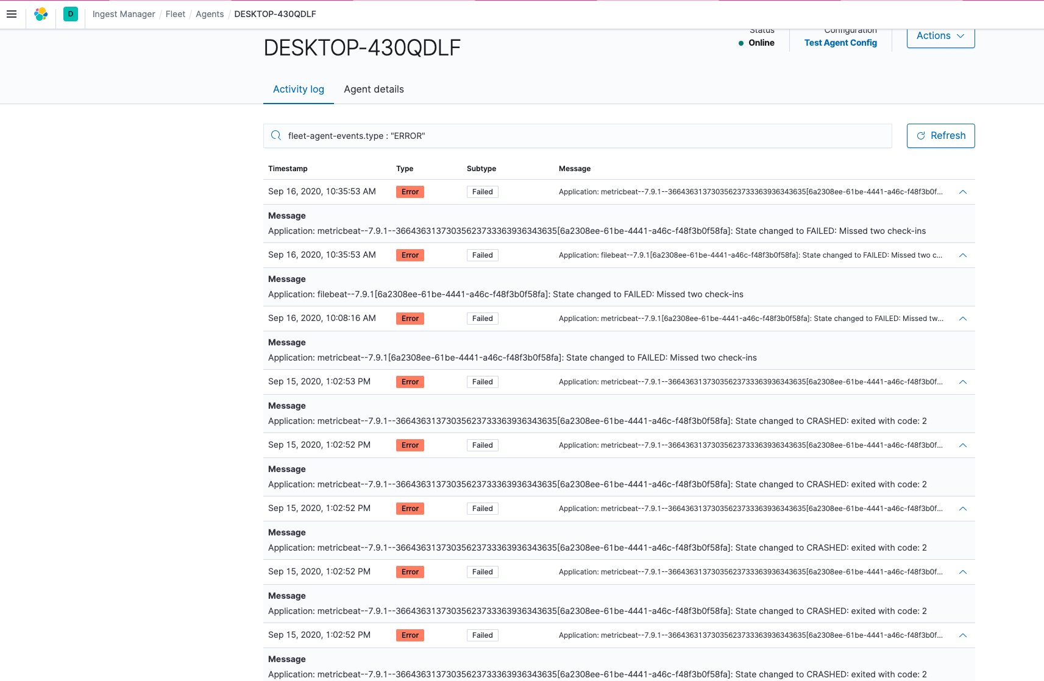The height and width of the screenshot is (681, 1044).
Task: Click the circular refresh icon on Refresh button
Action: [x=921, y=136]
